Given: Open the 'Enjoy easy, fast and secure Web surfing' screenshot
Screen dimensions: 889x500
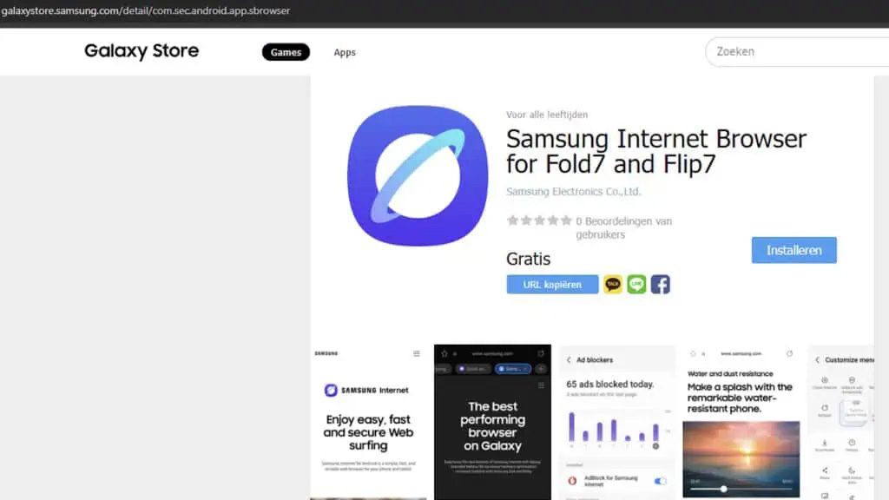Looking at the screenshot, I should (x=368, y=423).
